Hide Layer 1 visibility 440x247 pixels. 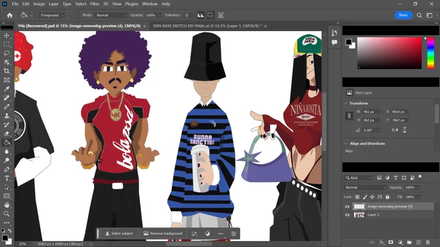click(x=347, y=215)
